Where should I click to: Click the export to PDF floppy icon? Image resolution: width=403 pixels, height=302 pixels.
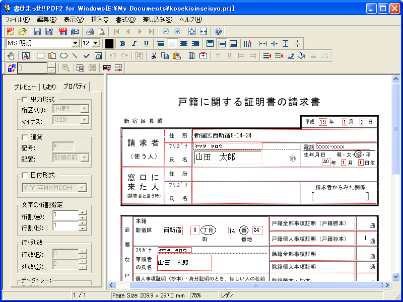click(63, 31)
